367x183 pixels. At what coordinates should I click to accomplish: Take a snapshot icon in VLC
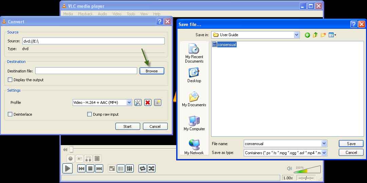(x=79, y=159)
